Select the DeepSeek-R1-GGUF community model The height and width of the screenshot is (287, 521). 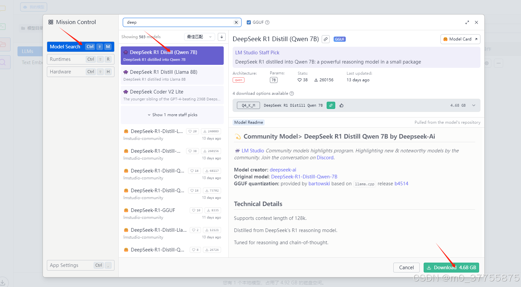(172, 214)
